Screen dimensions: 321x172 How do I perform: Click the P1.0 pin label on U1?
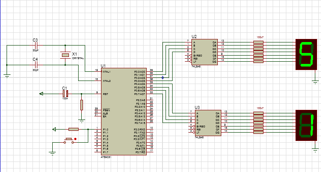(106, 130)
